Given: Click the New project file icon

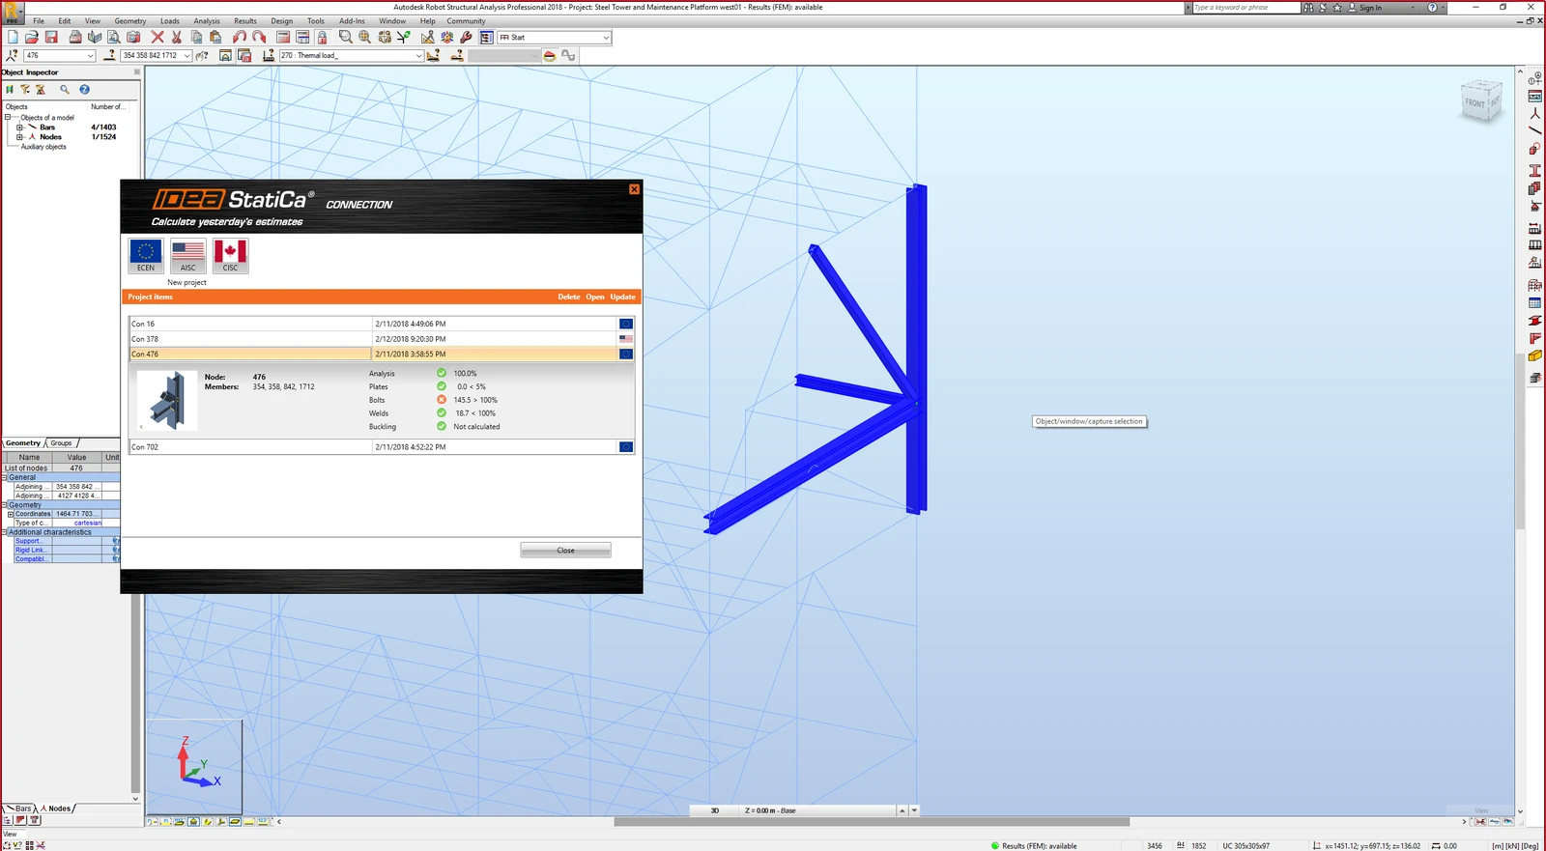Looking at the screenshot, I should pyautogui.click(x=13, y=38).
